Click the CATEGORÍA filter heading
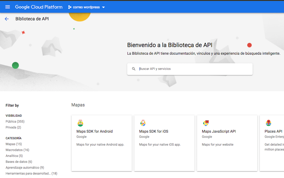Viewport: 284px width, 178px height. (x=14, y=138)
